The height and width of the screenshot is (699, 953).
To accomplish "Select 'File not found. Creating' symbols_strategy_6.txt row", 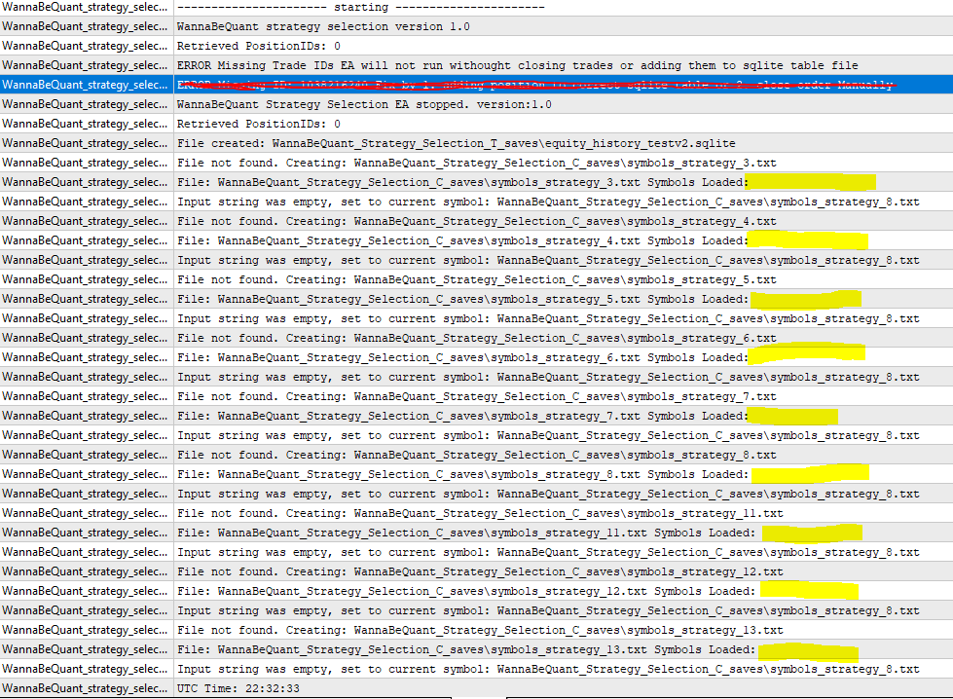I will pos(477,338).
